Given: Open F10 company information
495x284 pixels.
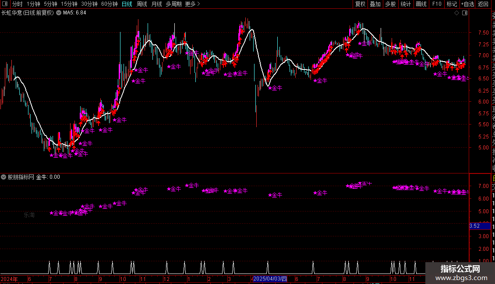Looking at the screenshot, I should click(x=437, y=4).
